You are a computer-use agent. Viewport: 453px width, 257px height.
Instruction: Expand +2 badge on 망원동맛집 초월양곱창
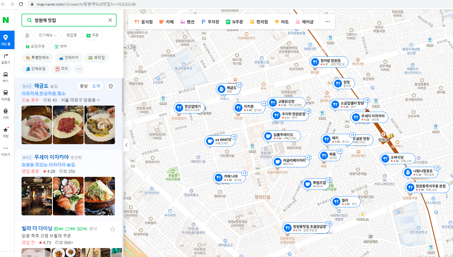(329, 223)
